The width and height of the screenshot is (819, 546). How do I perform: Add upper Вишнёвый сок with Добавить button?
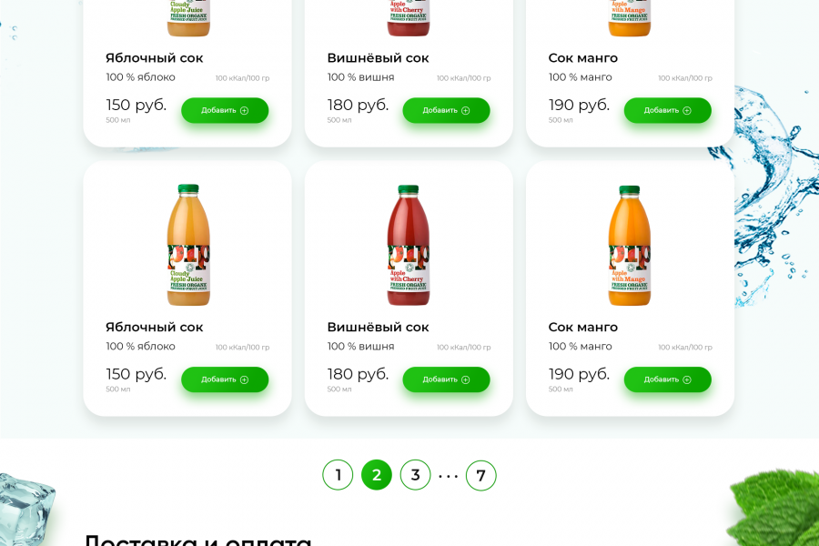(x=446, y=111)
